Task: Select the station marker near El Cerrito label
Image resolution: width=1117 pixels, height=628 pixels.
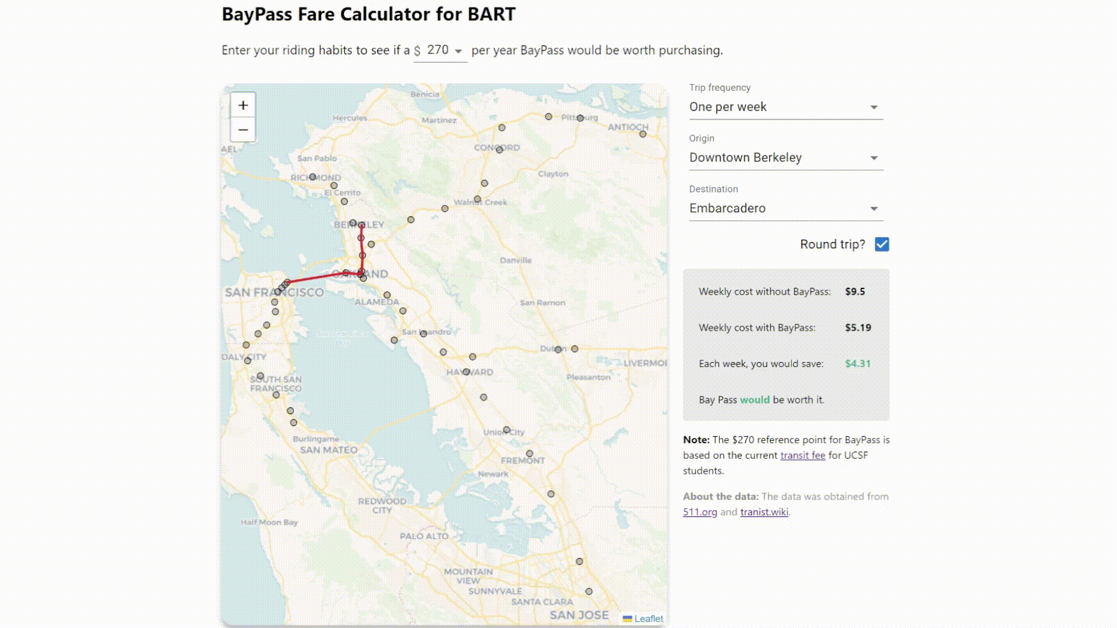Action: click(334, 186)
